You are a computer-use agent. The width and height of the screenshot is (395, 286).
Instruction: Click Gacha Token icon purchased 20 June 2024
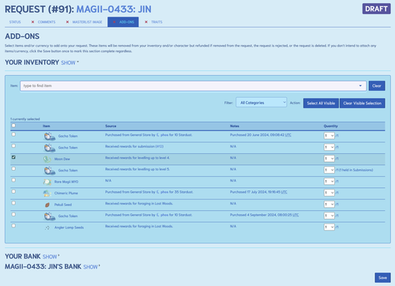point(50,136)
